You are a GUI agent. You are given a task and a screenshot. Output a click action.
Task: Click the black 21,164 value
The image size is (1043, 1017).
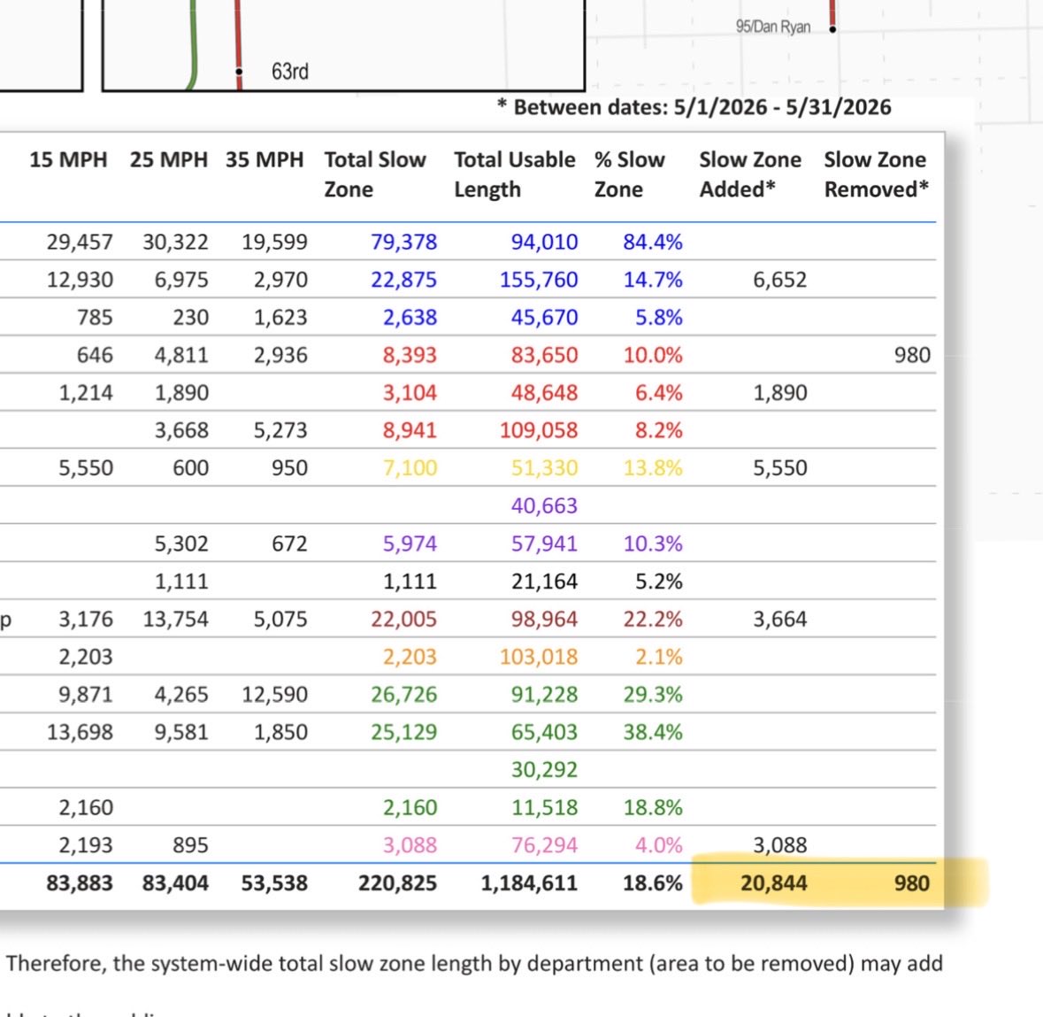[544, 582]
